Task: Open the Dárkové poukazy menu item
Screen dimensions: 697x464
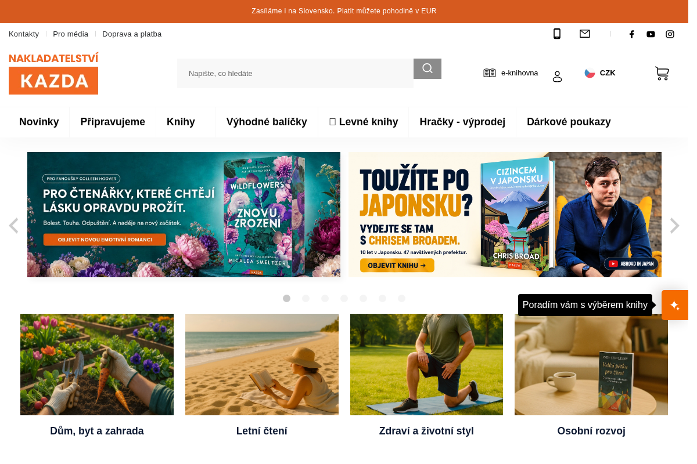Action: click(x=569, y=122)
